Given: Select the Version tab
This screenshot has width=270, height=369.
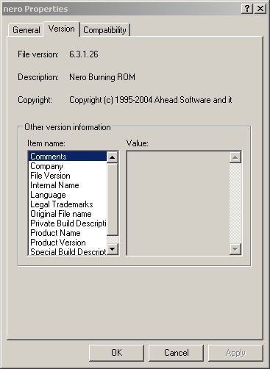Looking at the screenshot, I should (62, 29).
